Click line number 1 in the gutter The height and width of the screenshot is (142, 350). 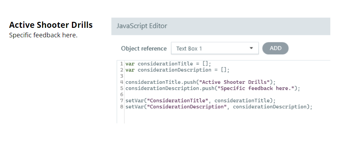121,64
